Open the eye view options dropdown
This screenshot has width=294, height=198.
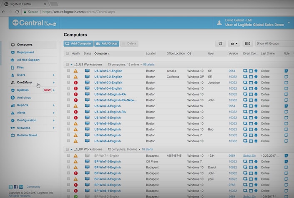(234, 43)
